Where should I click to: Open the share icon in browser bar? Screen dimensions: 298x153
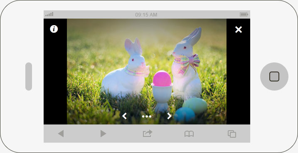[x=148, y=133]
